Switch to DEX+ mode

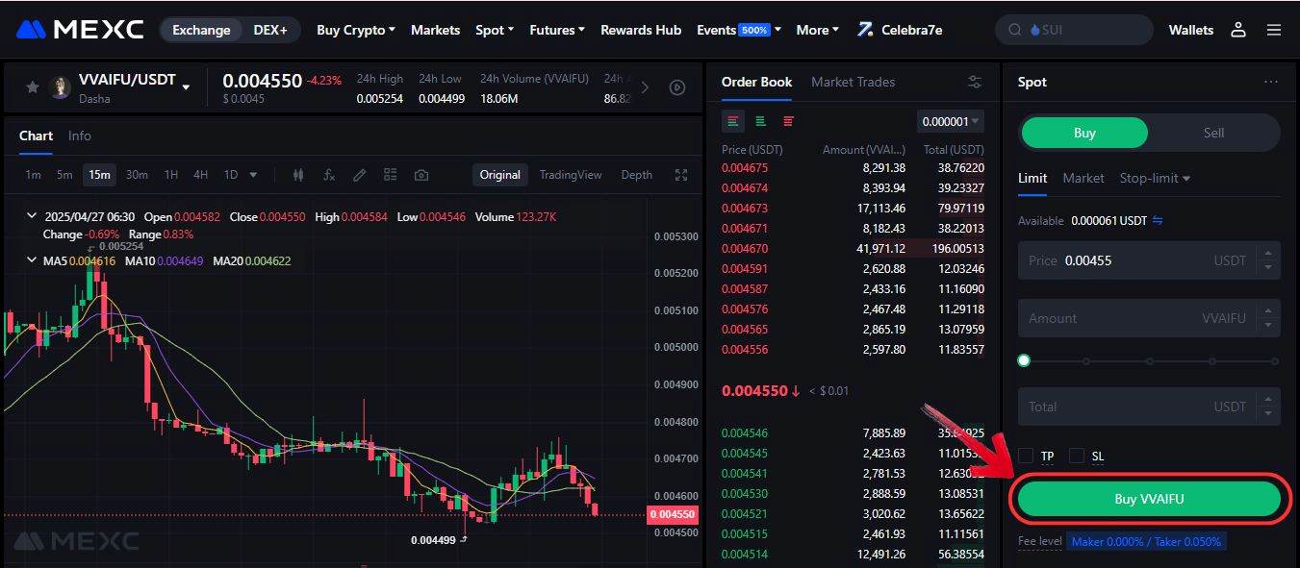(x=270, y=30)
